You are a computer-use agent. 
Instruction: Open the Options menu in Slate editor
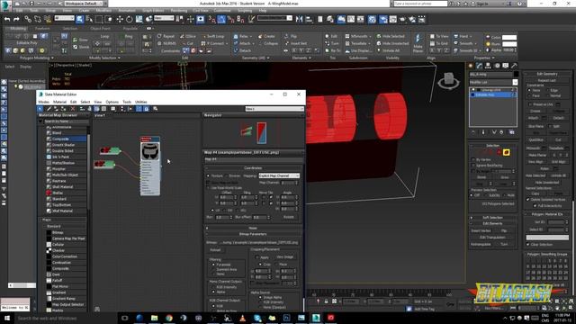112,102
